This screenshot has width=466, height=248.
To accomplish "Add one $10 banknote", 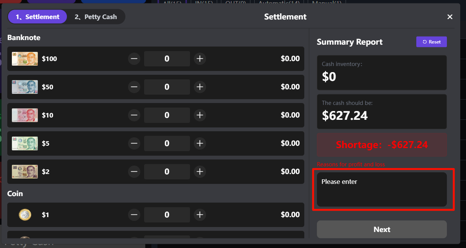I will [200, 115].
